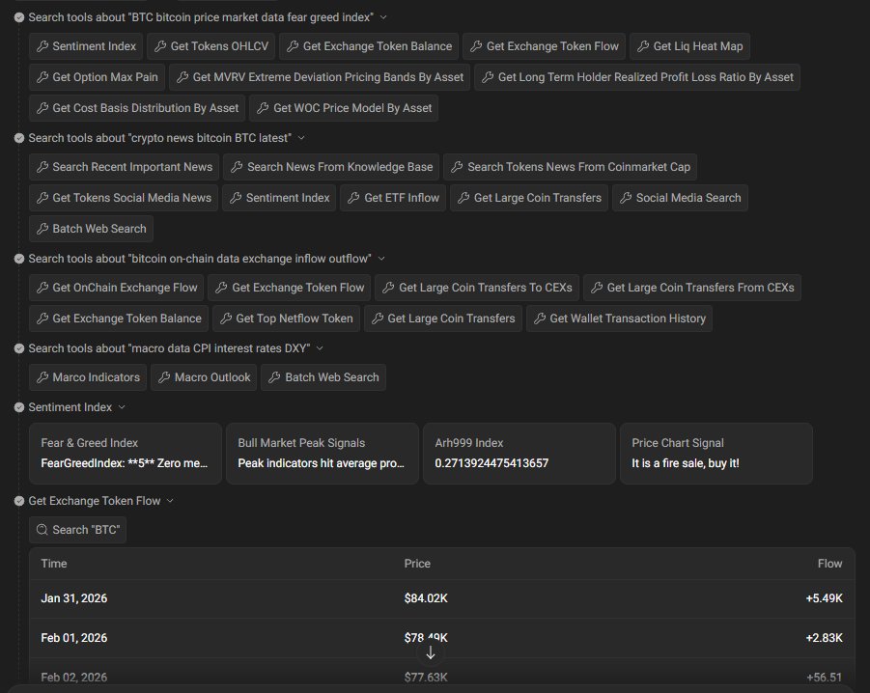Select the Feb 01, 2026 date cell
Image resolution: width=870 pixels, height=693 pixels.
(73, 638)
